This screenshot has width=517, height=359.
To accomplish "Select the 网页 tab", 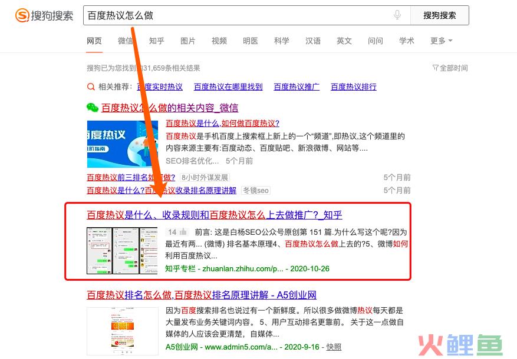I will (94, 41).
